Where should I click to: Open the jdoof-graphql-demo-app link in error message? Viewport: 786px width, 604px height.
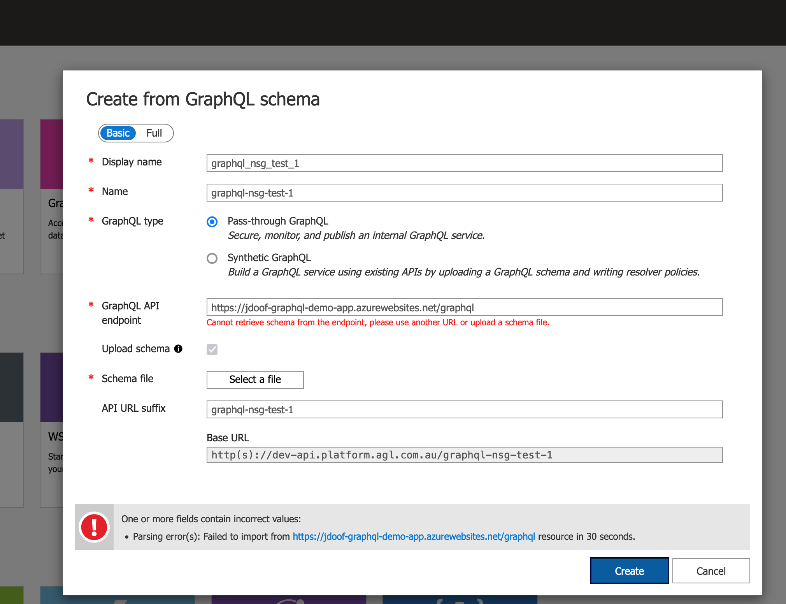click(414, 536)
